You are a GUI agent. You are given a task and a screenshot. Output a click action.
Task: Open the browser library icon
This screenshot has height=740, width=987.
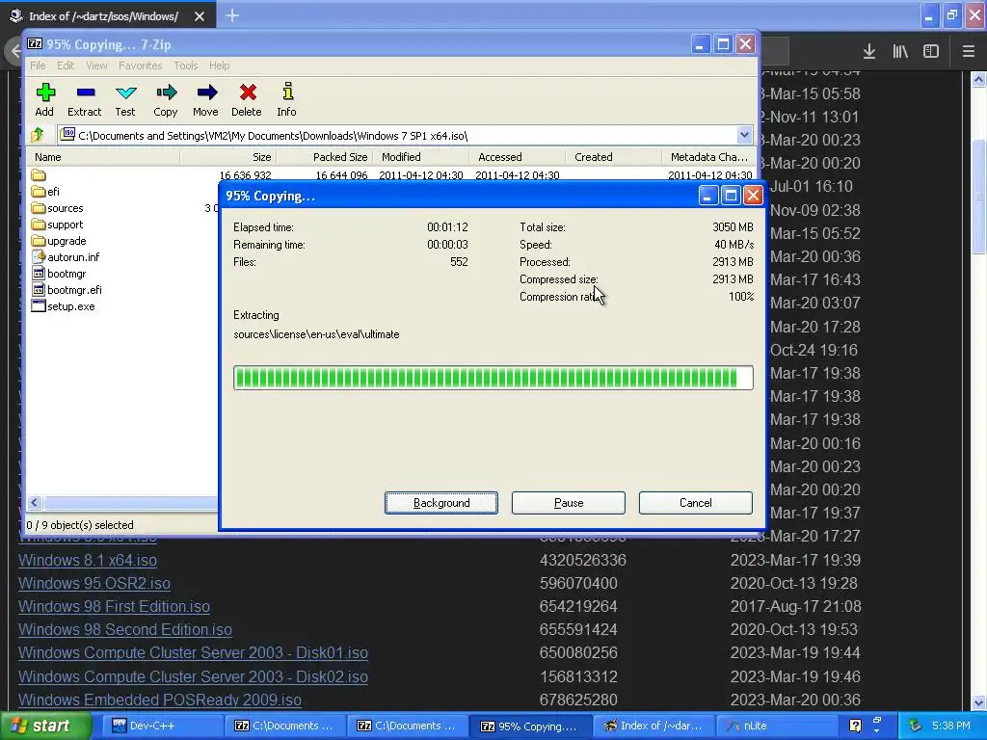pyautogui.click(x=900, y=52)
